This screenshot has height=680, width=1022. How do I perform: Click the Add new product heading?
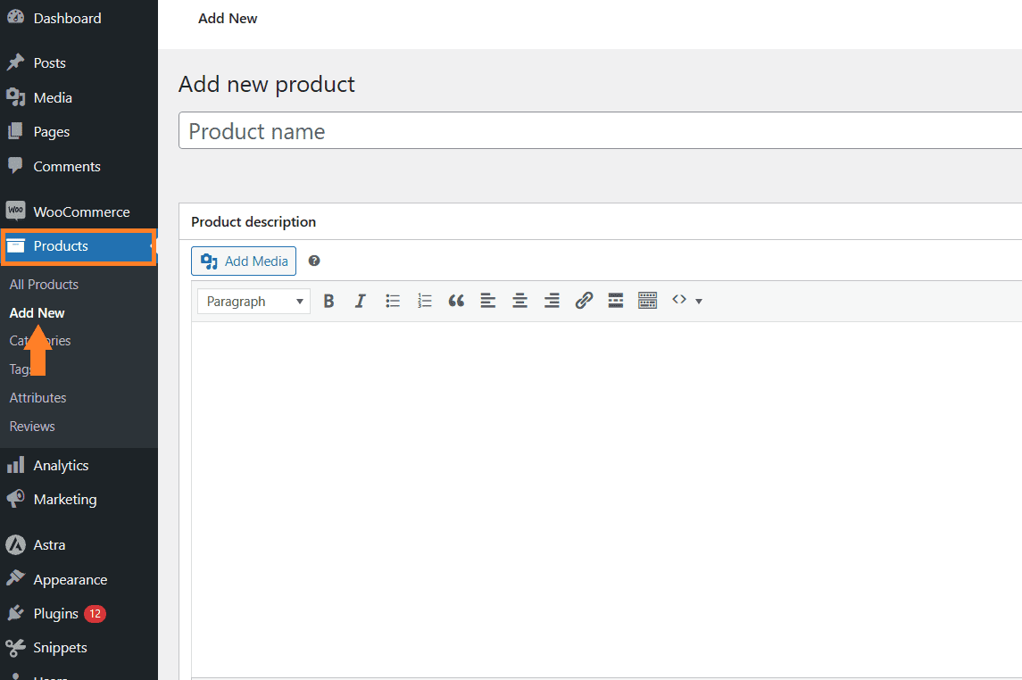[x=267, y=85]
